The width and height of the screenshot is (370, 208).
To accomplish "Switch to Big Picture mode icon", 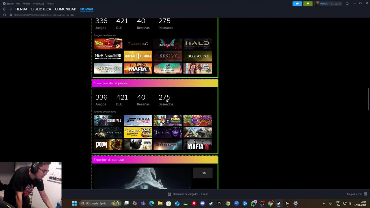I will point(347,3).
